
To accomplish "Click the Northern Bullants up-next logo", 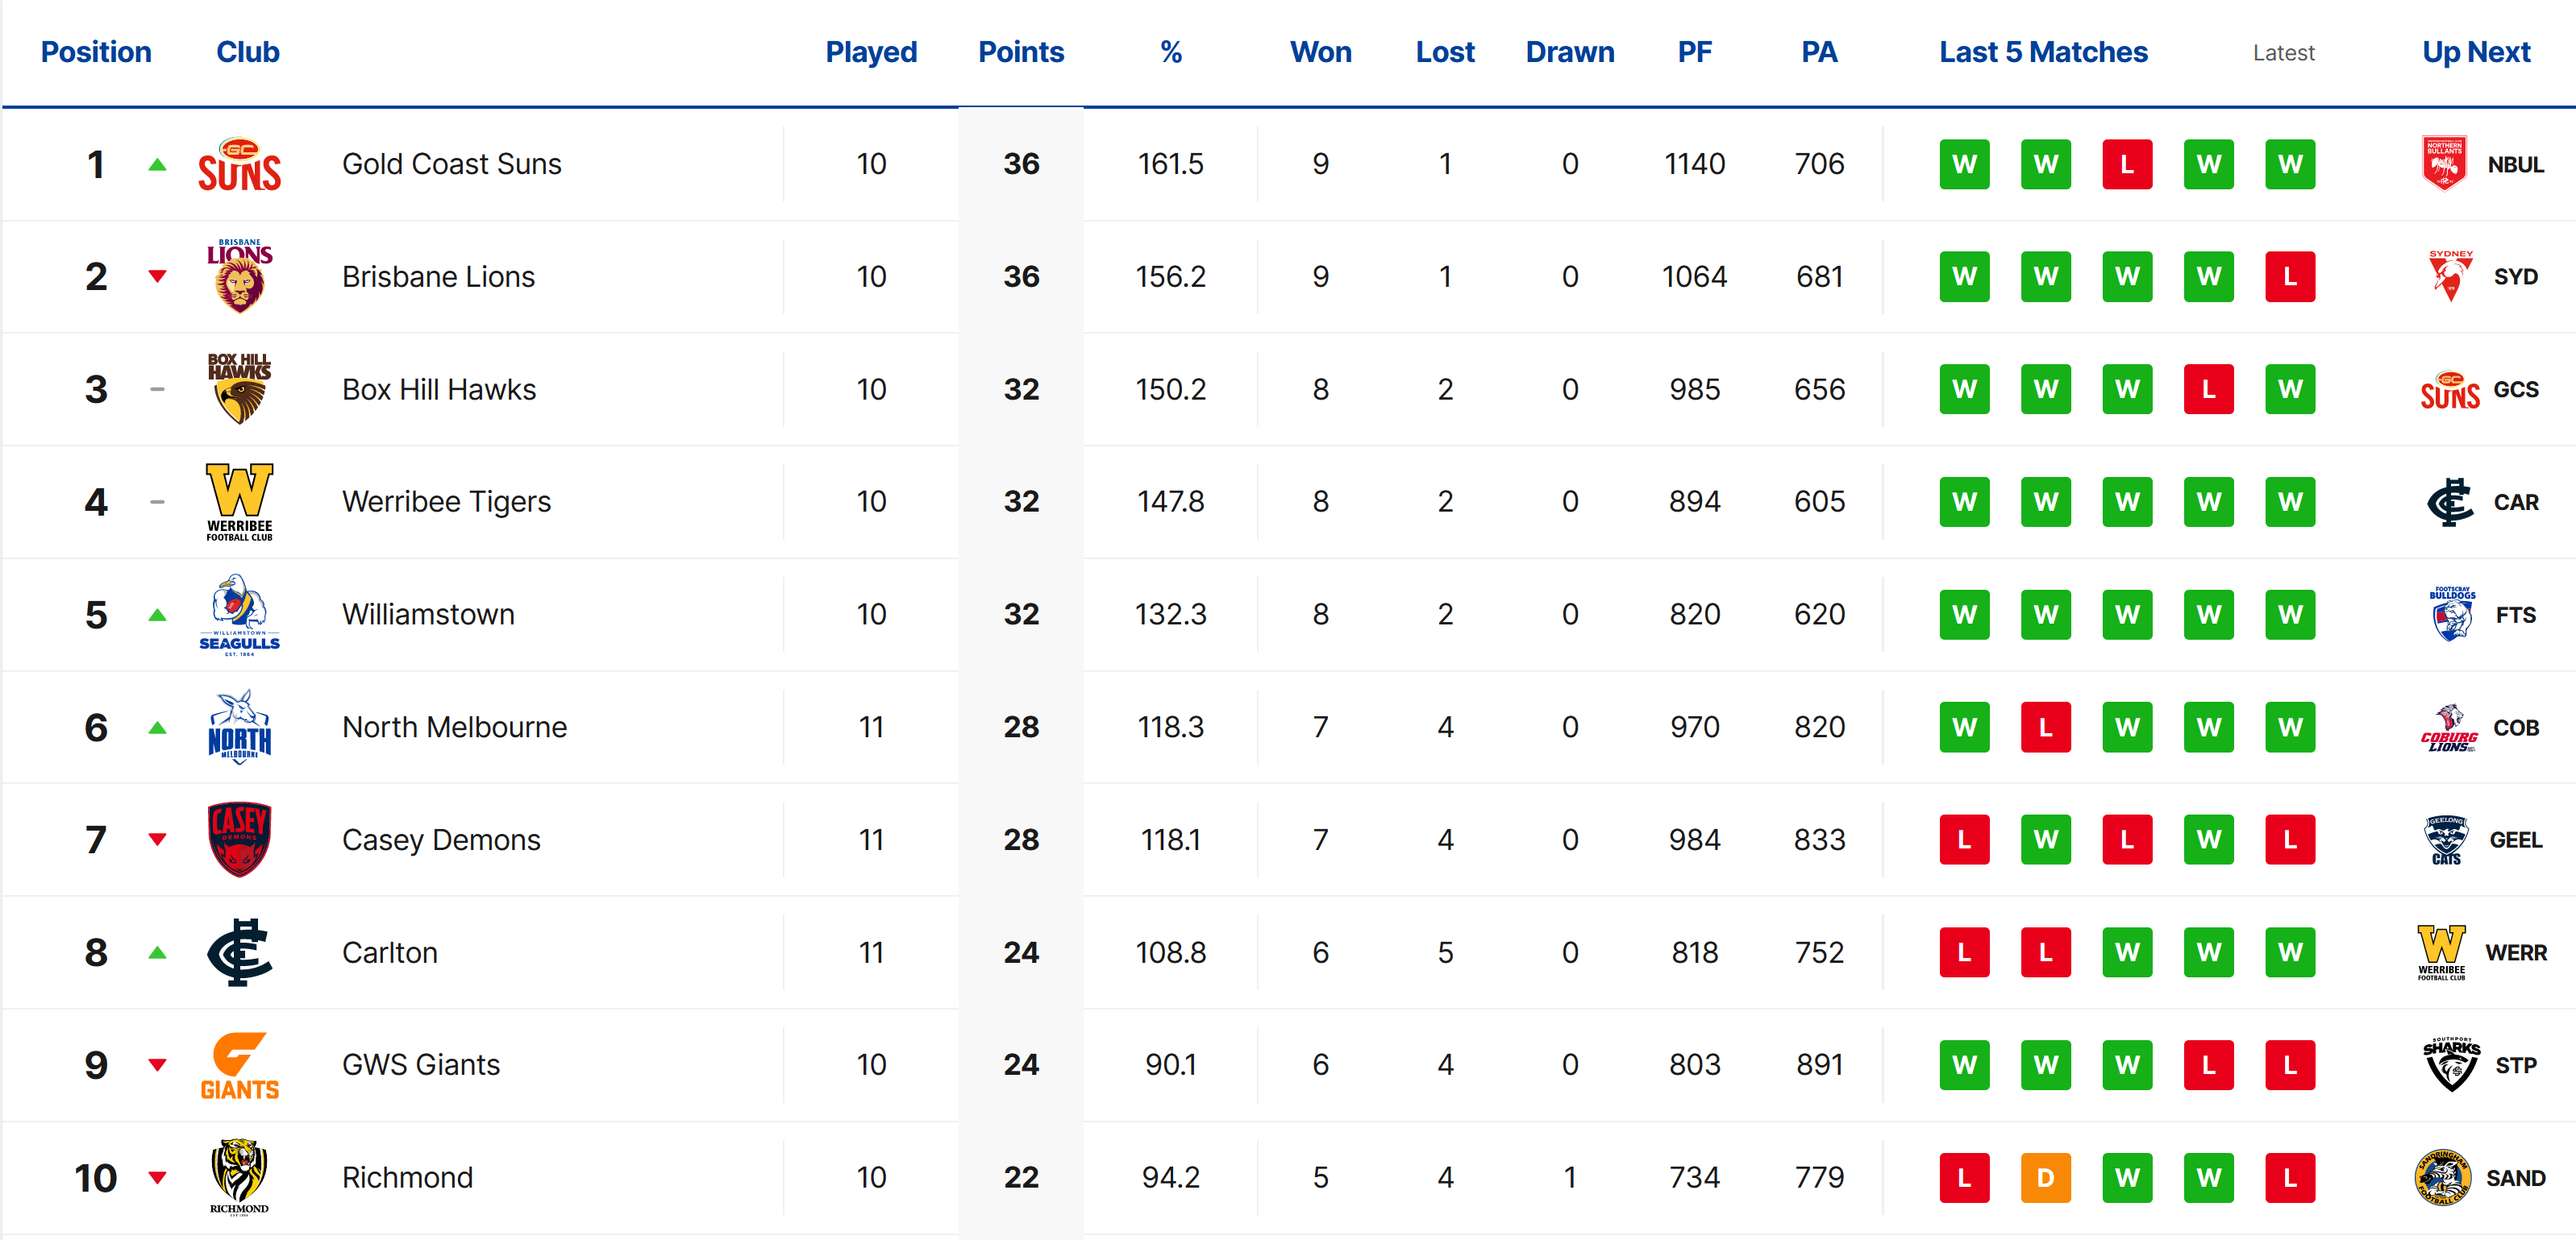I will point(2444,164).
